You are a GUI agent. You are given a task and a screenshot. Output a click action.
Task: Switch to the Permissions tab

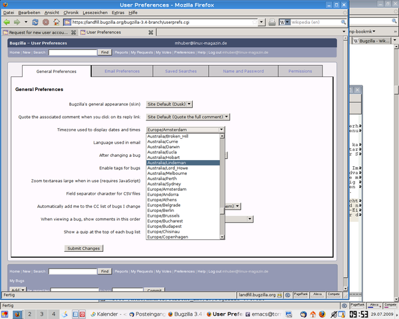(x=301, y=71)
